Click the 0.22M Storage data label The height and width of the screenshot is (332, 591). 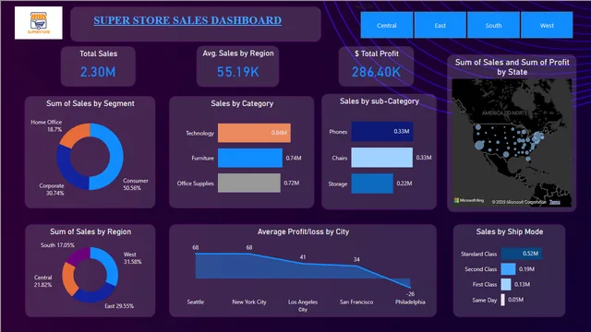[404, 184]
